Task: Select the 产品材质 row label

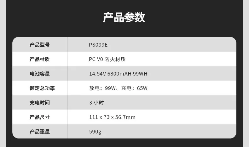Action: coord(40,59)
